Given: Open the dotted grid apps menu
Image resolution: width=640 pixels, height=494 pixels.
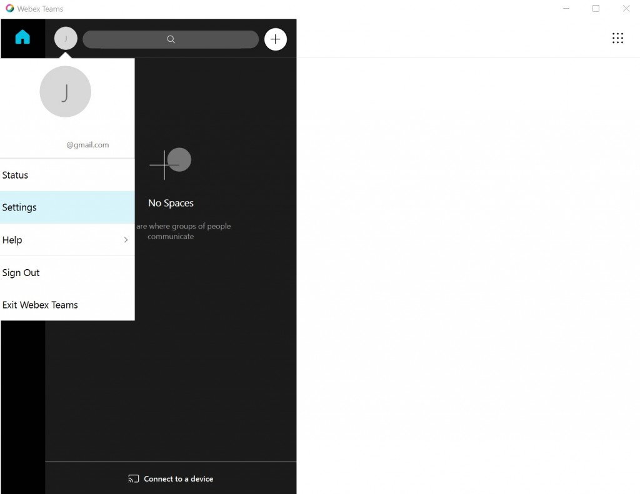Looking at the screenshot, I should (617, 38).
